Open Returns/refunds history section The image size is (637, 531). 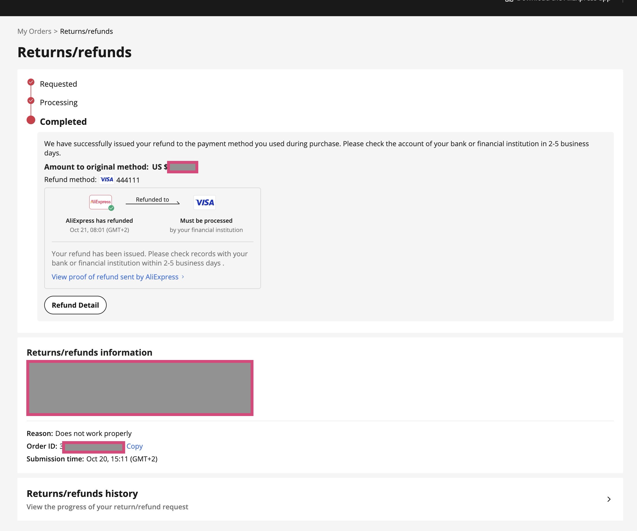coord(320,500)
